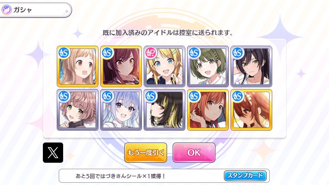Click S badge on light-blue haired idol
The height and width of the screenshot is (185, 329).
click(107, 96)
